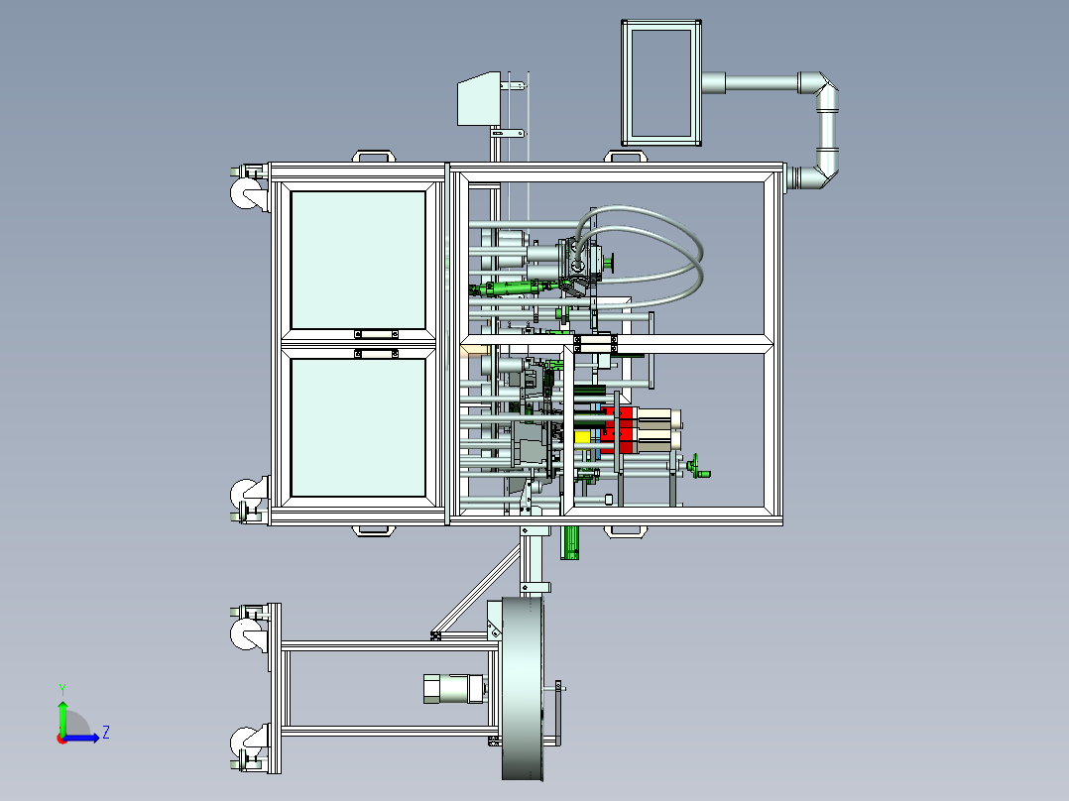Image resolution: width=1069 pixels, height=801 pixels.
Task: Pick the lifting handle below the door cabinet
Action: click(374, 530)
